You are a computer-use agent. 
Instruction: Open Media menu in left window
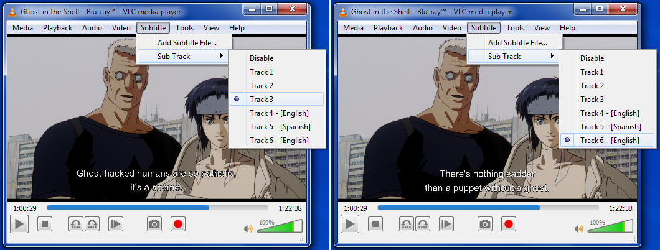(23, 28)
